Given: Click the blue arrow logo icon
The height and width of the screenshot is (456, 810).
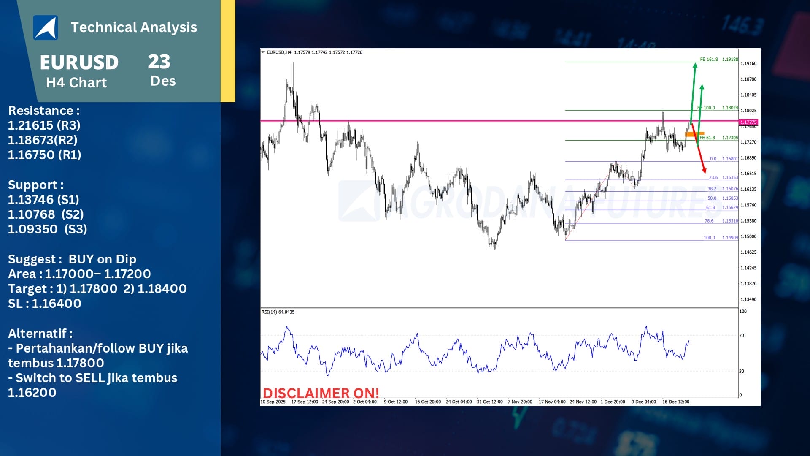Looking at the screenshot, I should 46,27.
